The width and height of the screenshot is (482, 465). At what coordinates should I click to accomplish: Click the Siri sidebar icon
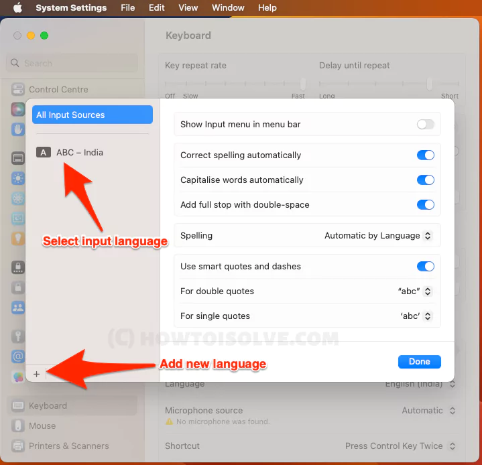(x=18, y=109)
